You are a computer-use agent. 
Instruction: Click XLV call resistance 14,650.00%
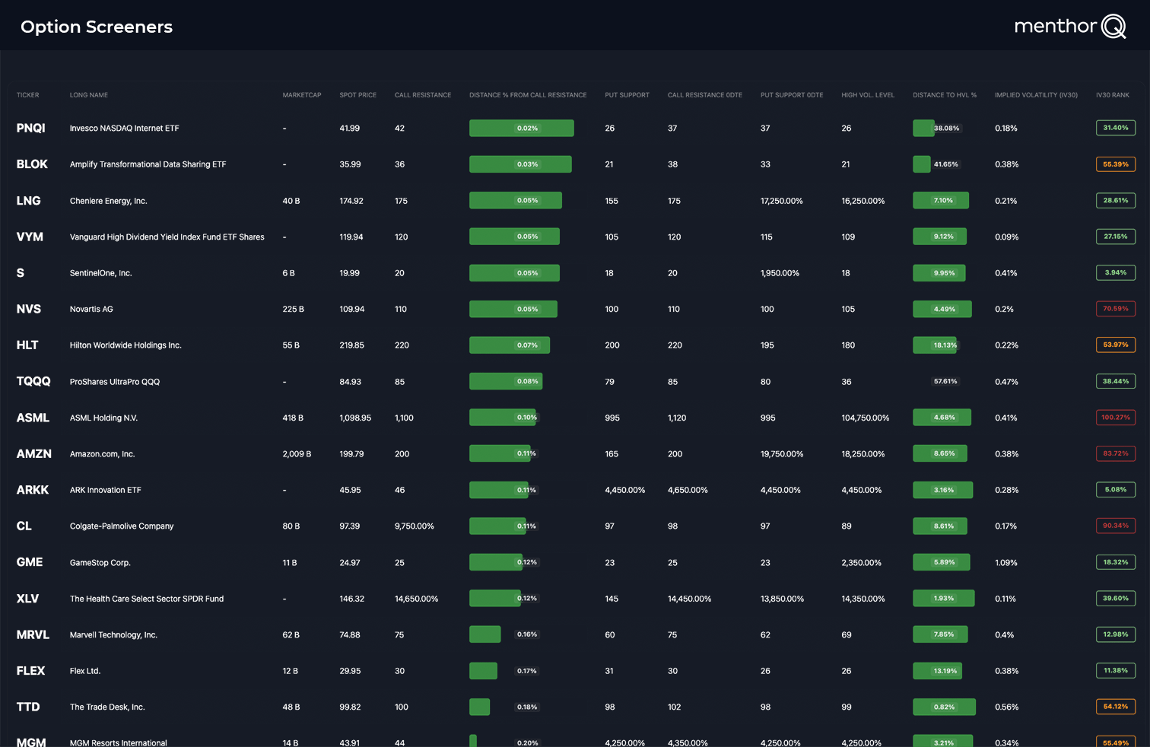point(416,599)
